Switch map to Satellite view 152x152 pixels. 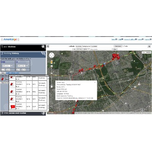(x=148, y=52)
